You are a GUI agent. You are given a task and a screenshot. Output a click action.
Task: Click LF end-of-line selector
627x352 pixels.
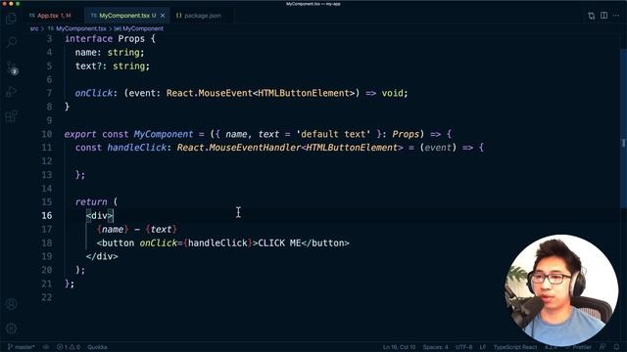[x=483, y=347]
